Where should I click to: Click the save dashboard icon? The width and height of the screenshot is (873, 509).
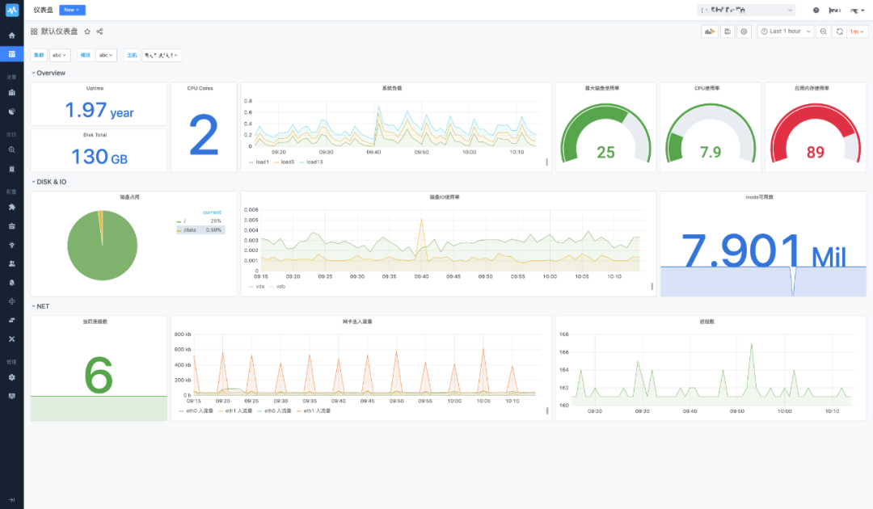[x=727, y=32]
